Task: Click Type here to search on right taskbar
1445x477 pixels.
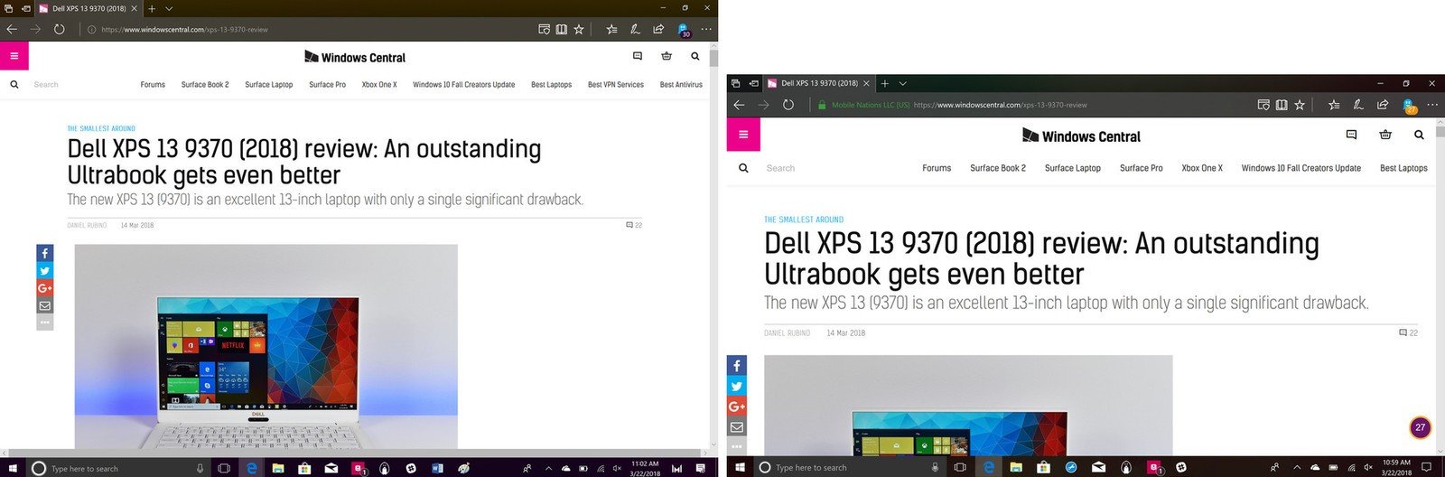Action: click(811, 467)
